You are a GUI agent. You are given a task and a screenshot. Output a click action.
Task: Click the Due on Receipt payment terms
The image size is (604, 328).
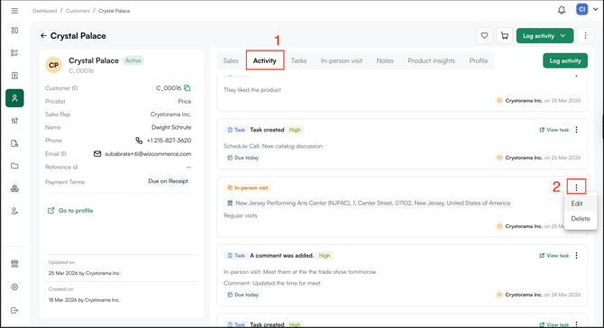[x=168, y=181]
